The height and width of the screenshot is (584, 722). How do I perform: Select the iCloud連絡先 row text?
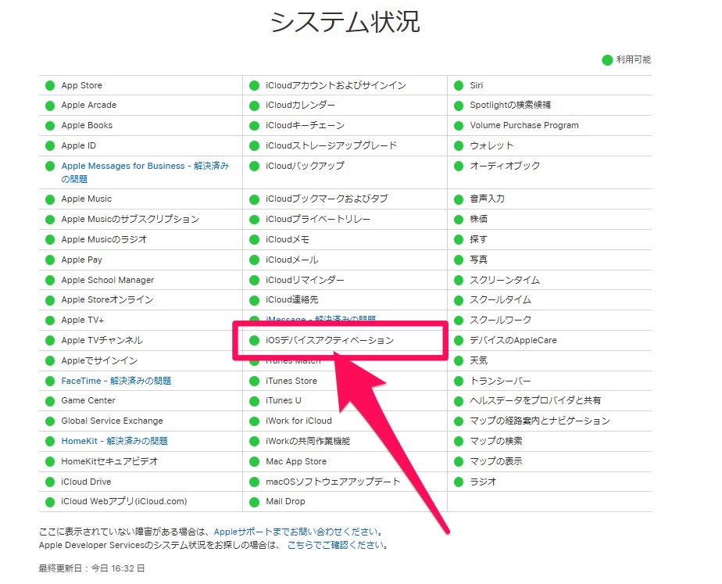(292, 300)
